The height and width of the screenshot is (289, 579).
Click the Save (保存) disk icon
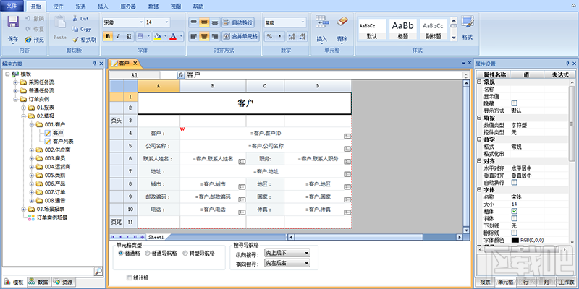(x=13, y=22)
